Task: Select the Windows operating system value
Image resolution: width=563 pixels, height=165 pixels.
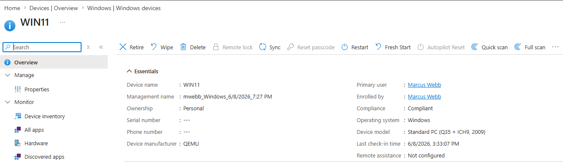Action: click(419, 120)
